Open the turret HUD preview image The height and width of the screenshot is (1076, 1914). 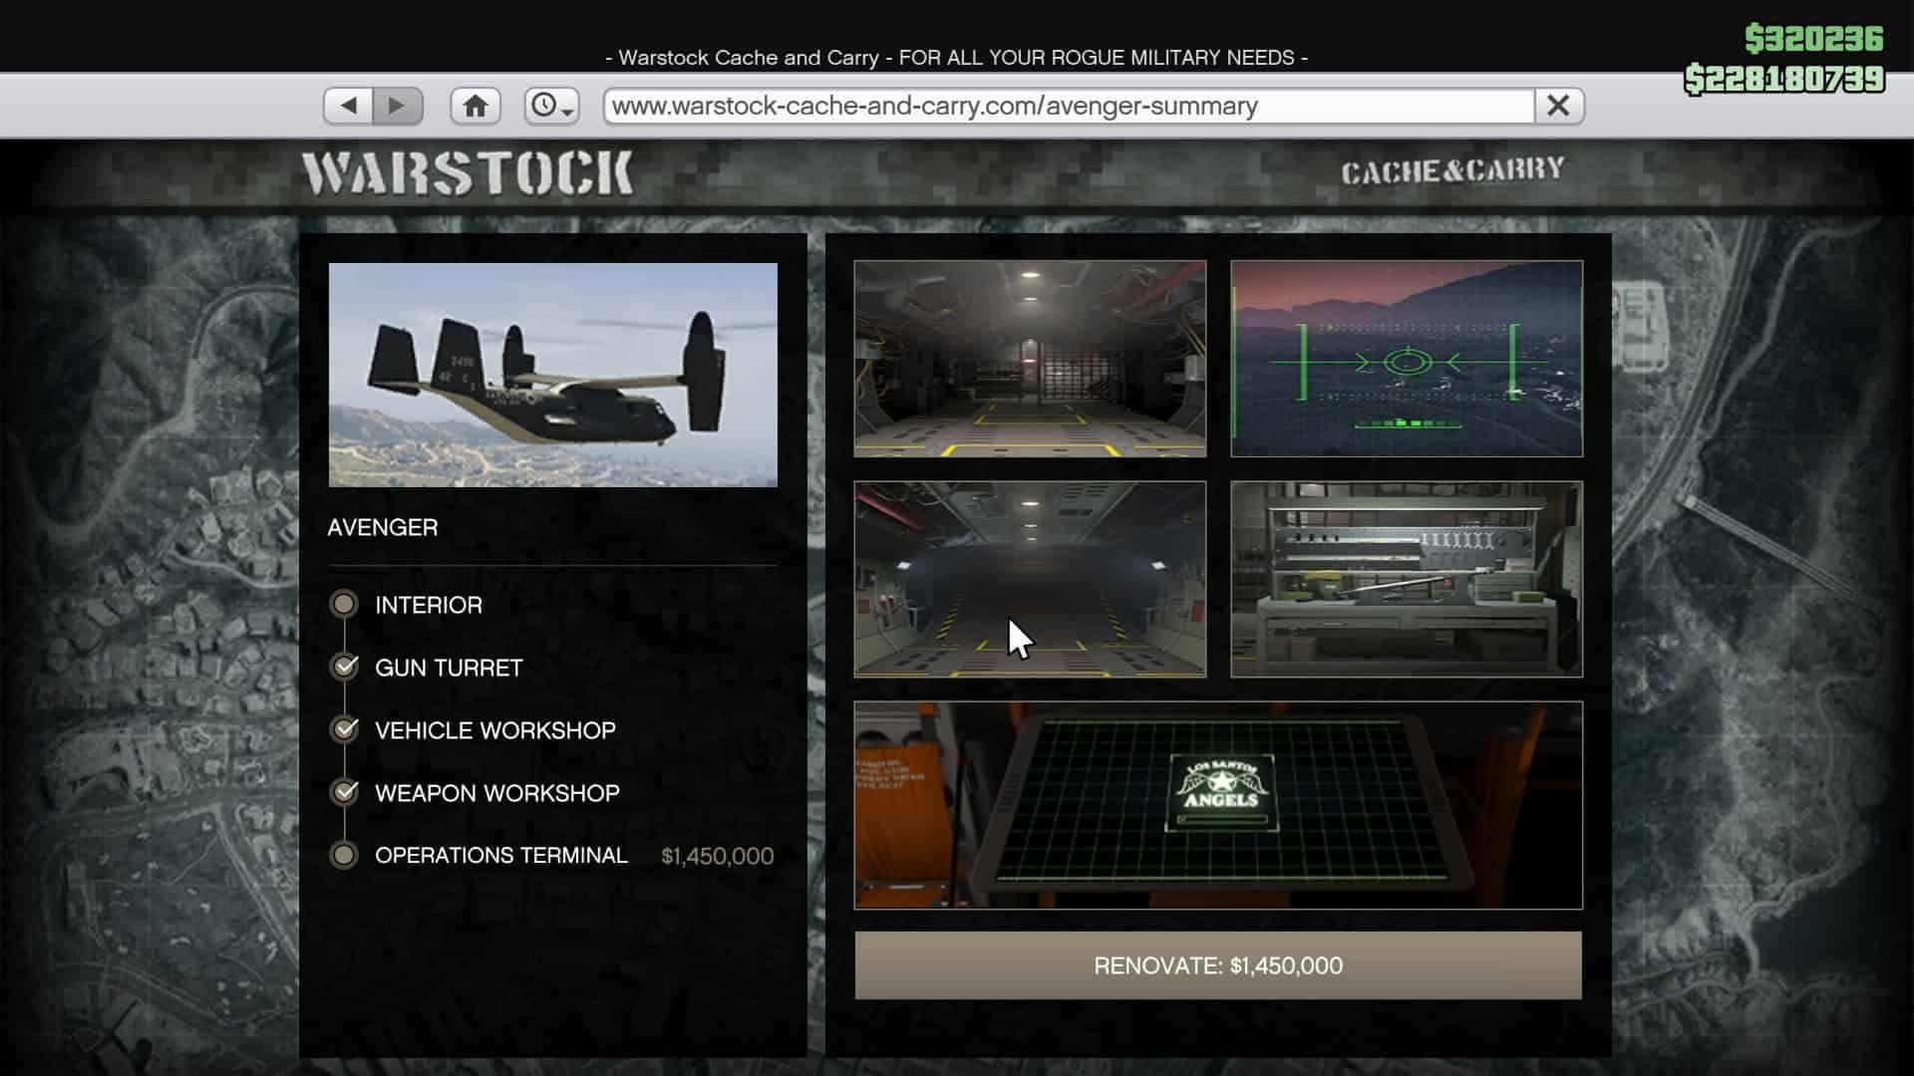[1407, 359]
